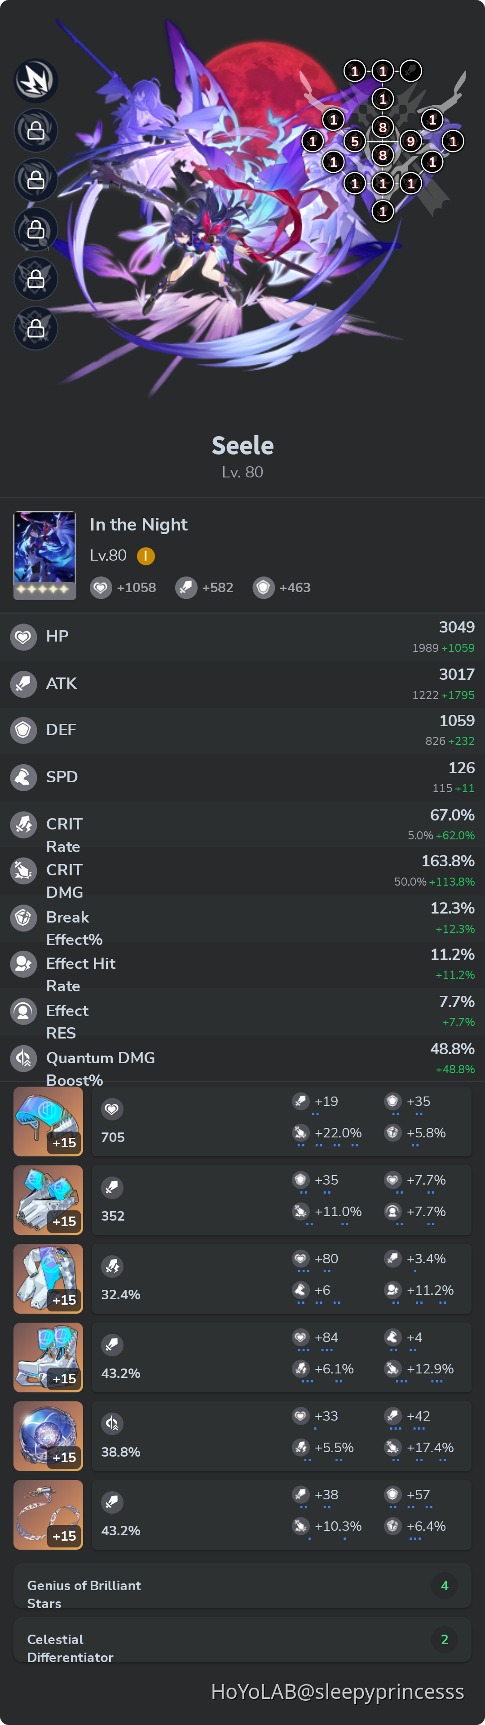485x1725 pixels.
Task: Open the In the Night light cone thumbnail
Action: tap(45, 555)
